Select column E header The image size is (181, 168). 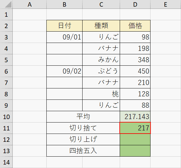tap(166, 4)
